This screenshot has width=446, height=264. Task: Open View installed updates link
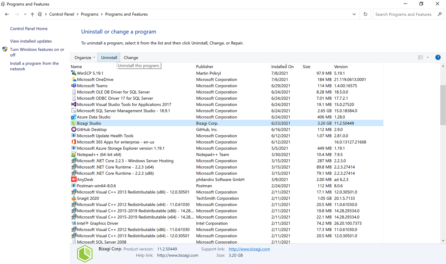tap(31, 41)
